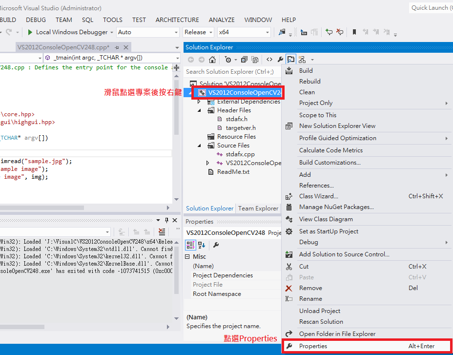This screenshot has height=355, width=453.
Task: Select Properties in the context menu
Action: coord(367,346)
